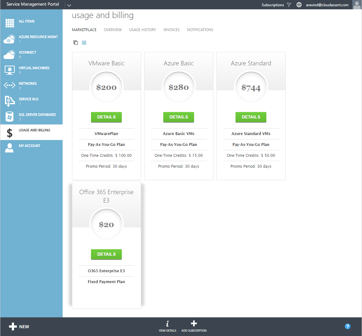Click the VMware Basic card title

[107, 63]
